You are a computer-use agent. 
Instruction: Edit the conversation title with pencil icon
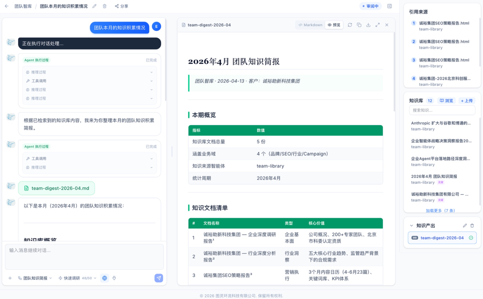pos(94,6)
